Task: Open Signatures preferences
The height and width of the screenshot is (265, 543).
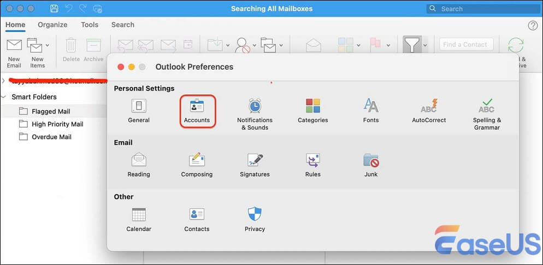Action: point(255,165)
